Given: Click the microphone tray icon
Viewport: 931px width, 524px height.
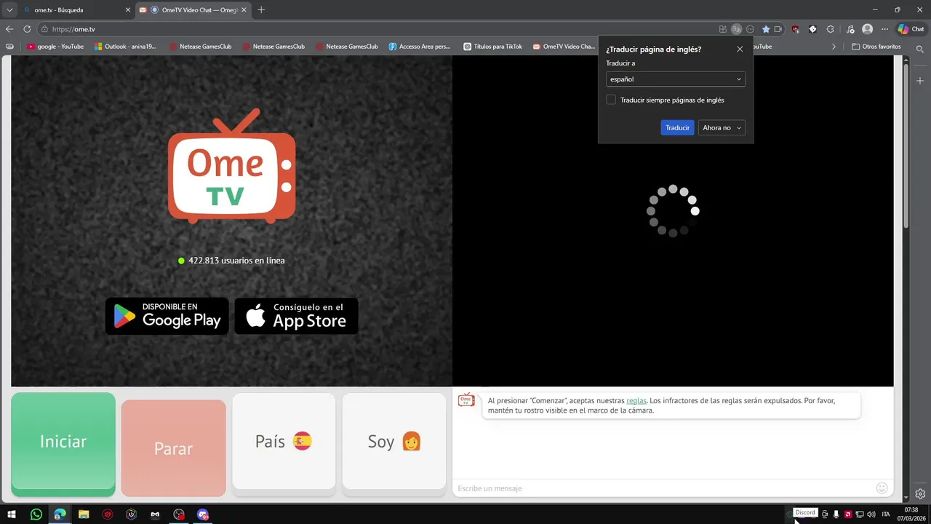Looking at the screenshot, I should tap(836, 515).
